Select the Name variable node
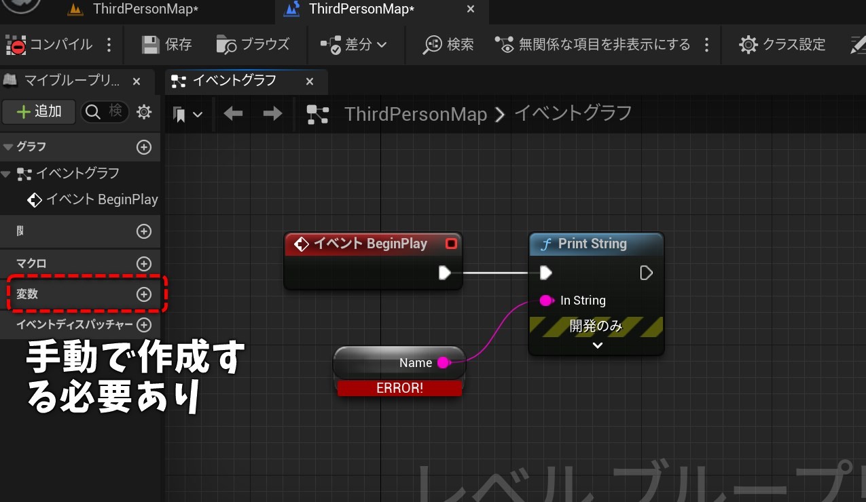The width and height of the screenshot is (866, 502). click(399, 364)
